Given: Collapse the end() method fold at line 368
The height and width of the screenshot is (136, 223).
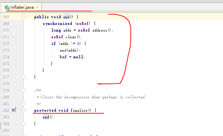Looking at the screenshot, I should 24,17.
